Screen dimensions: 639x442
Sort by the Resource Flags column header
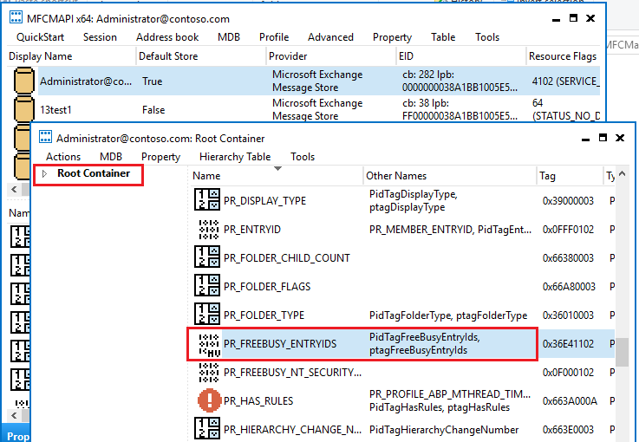coord(563,55)
